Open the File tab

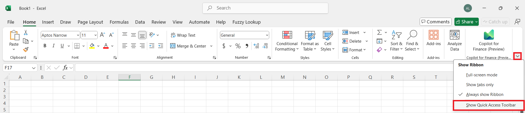click(11, 22)
